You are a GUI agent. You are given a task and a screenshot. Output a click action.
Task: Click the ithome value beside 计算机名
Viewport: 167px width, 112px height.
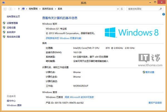[77, 72]
